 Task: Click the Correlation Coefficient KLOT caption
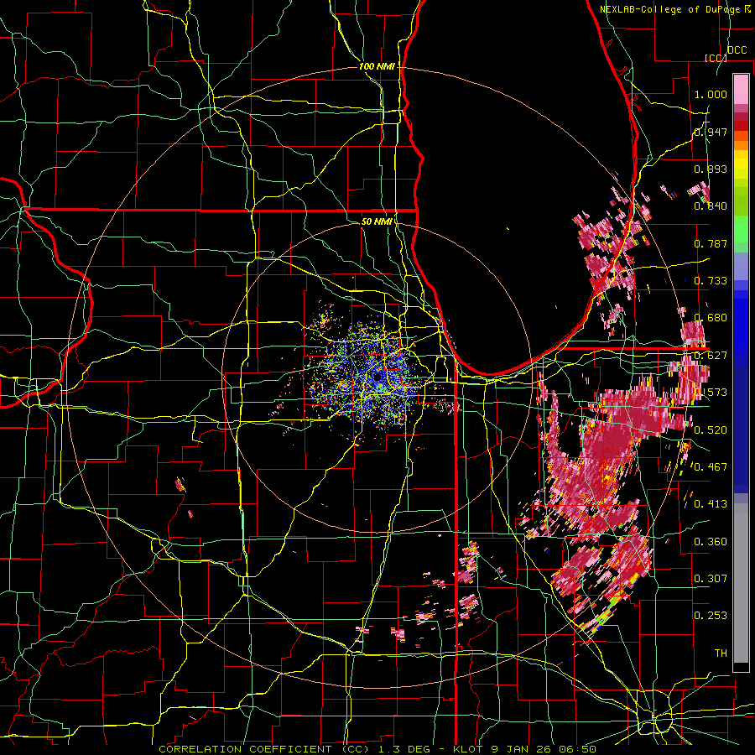pos(377,749)
